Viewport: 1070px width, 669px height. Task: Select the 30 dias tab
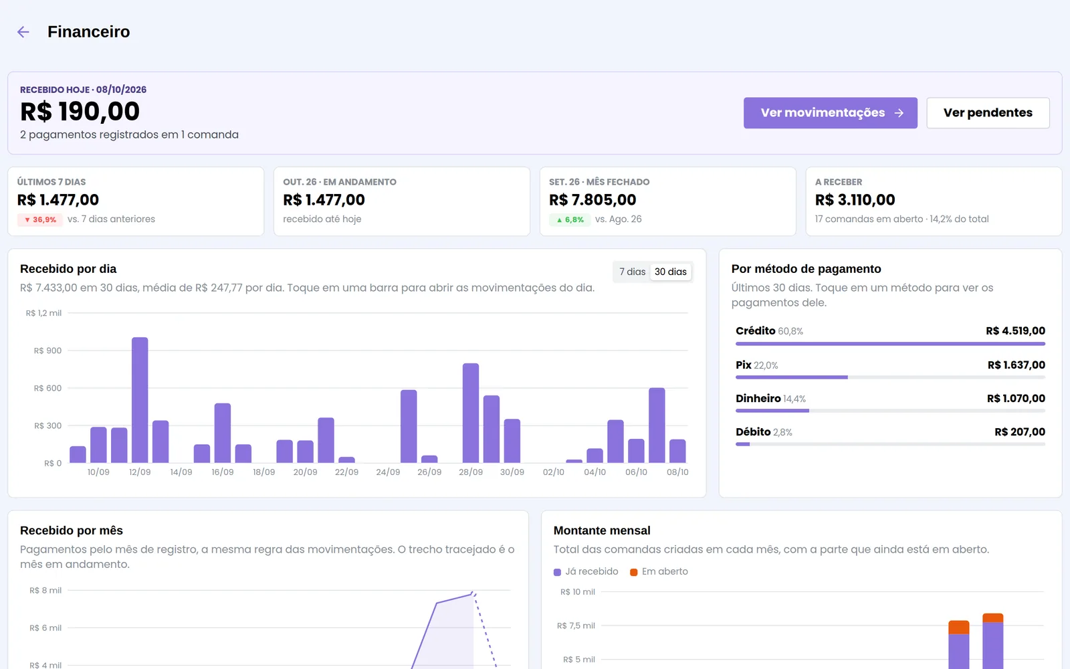click(671, 272)
